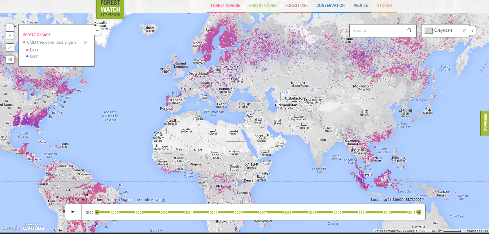Expand the Grayscale basemap dropdown arrow
This screenshot has width=489, height=234.
click(472, 31)
